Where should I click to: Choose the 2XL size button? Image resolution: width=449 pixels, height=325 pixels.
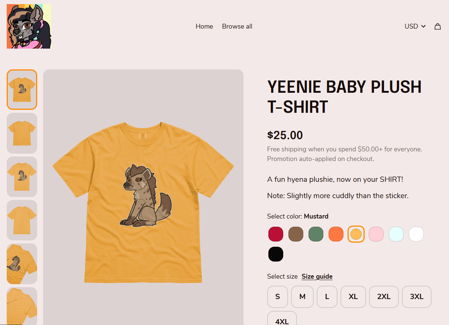click(384, 296)
